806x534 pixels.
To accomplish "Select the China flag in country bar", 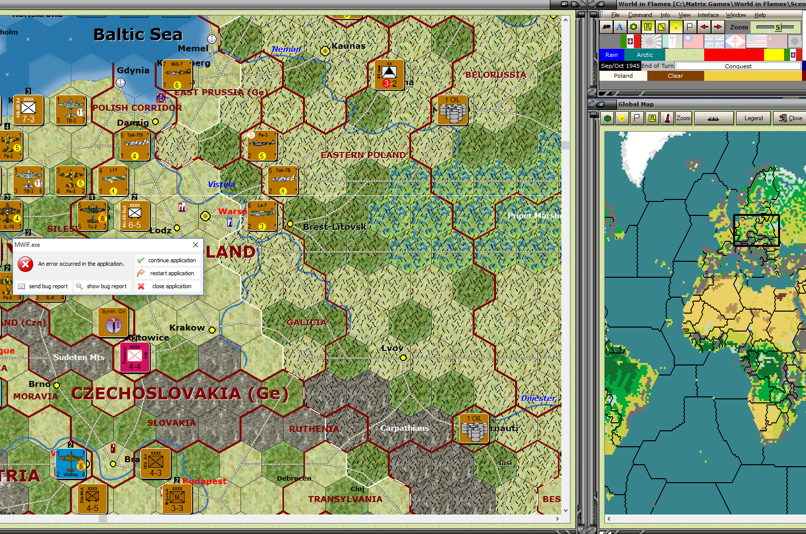I will [x=693, y=41].
